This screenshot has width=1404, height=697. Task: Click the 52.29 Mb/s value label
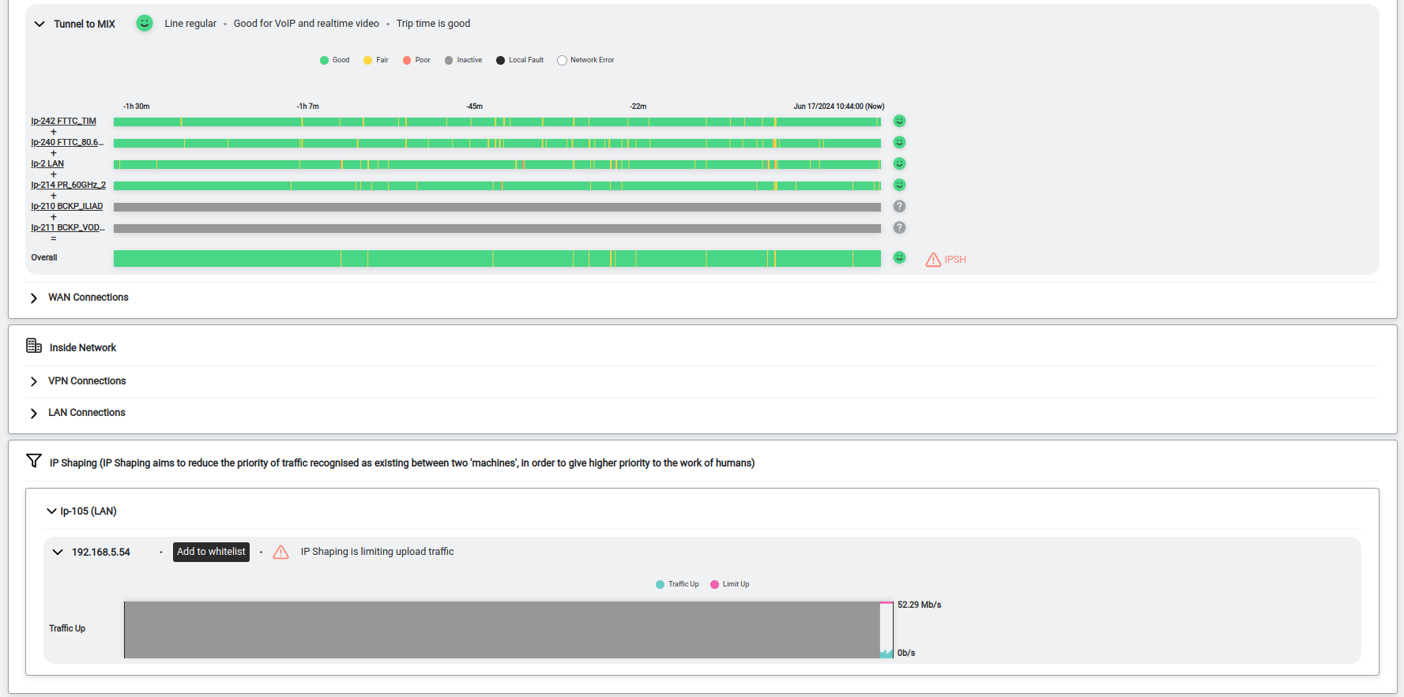pos(920,605)
